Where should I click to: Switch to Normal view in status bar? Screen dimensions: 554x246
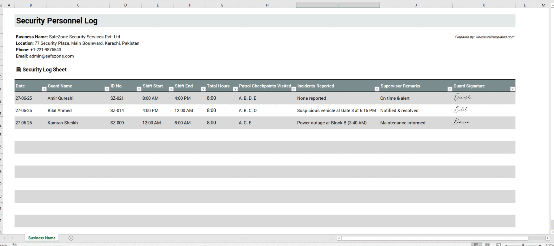pyautogui.click(x=476, y=245)
